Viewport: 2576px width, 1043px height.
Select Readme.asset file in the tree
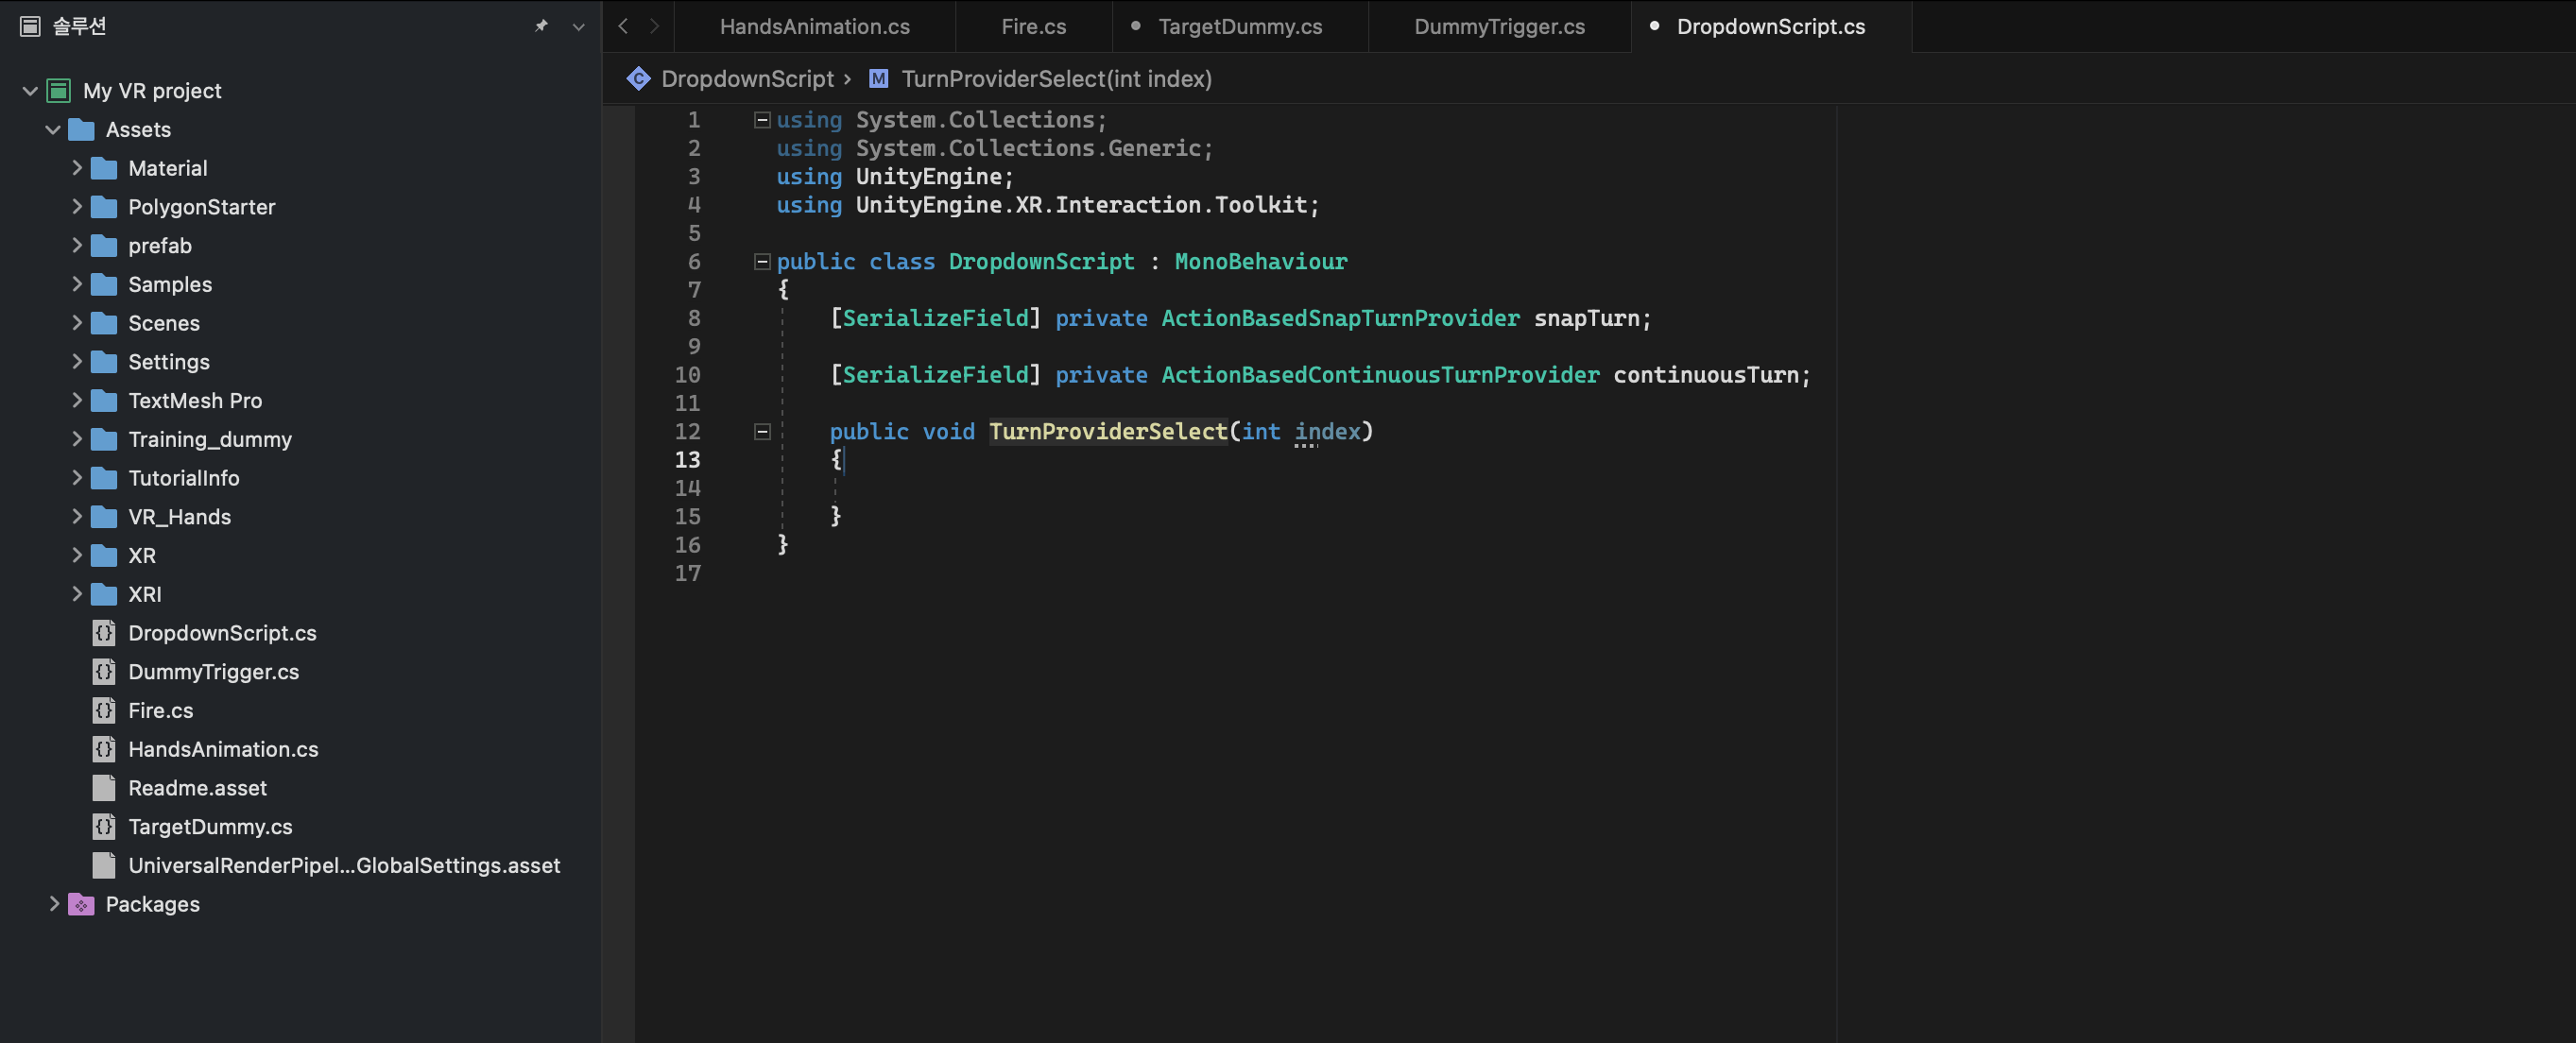click(x=197, y=788)
